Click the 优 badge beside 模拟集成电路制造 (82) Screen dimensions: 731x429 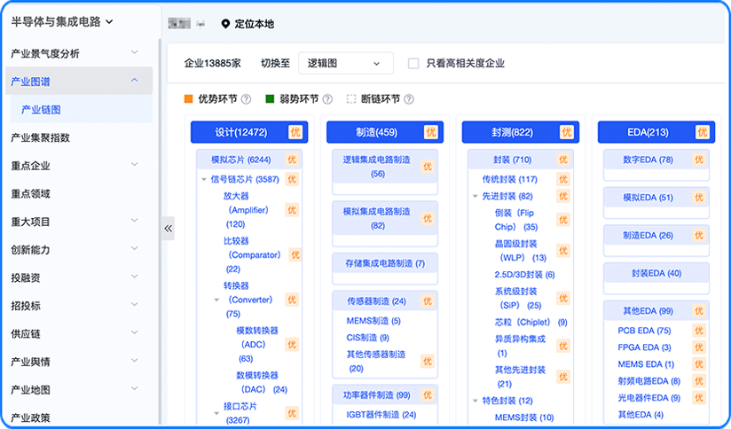click(428, 218)
